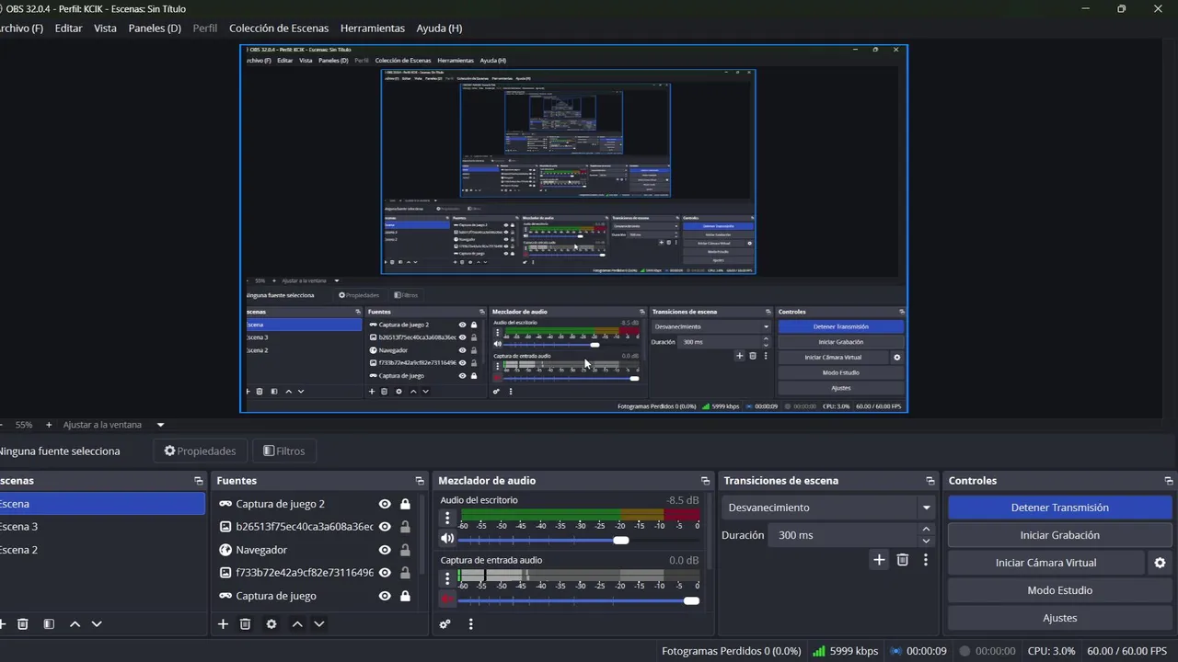Screen dimensions: 1178x662
Task: Click Audio del escritorio volume slider handle
Action: click(621, 541)
